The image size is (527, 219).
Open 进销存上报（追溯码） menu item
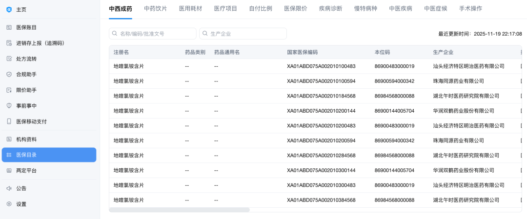click(49, 43)
